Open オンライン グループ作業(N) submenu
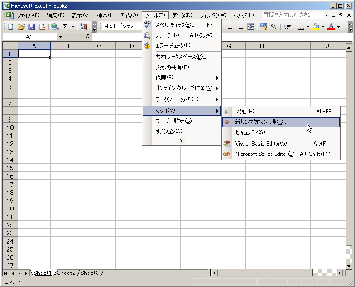Image resolution: width=355 pixels, height=287 pixels. 182,88
